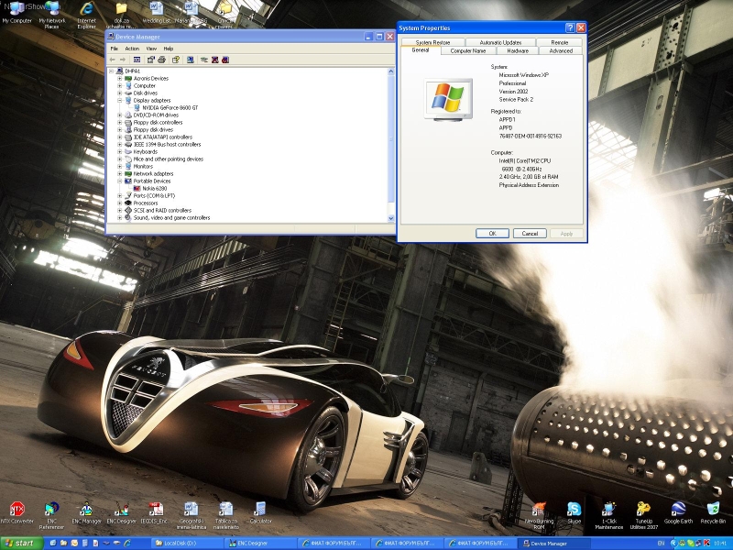Click the Device Manager scrollbar down arrow
This screenshot has width=733, height=550.
click(391, 218)
